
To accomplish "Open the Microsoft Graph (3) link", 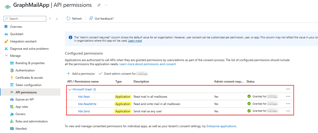I will pyautogui.click(x=84, y=89).
